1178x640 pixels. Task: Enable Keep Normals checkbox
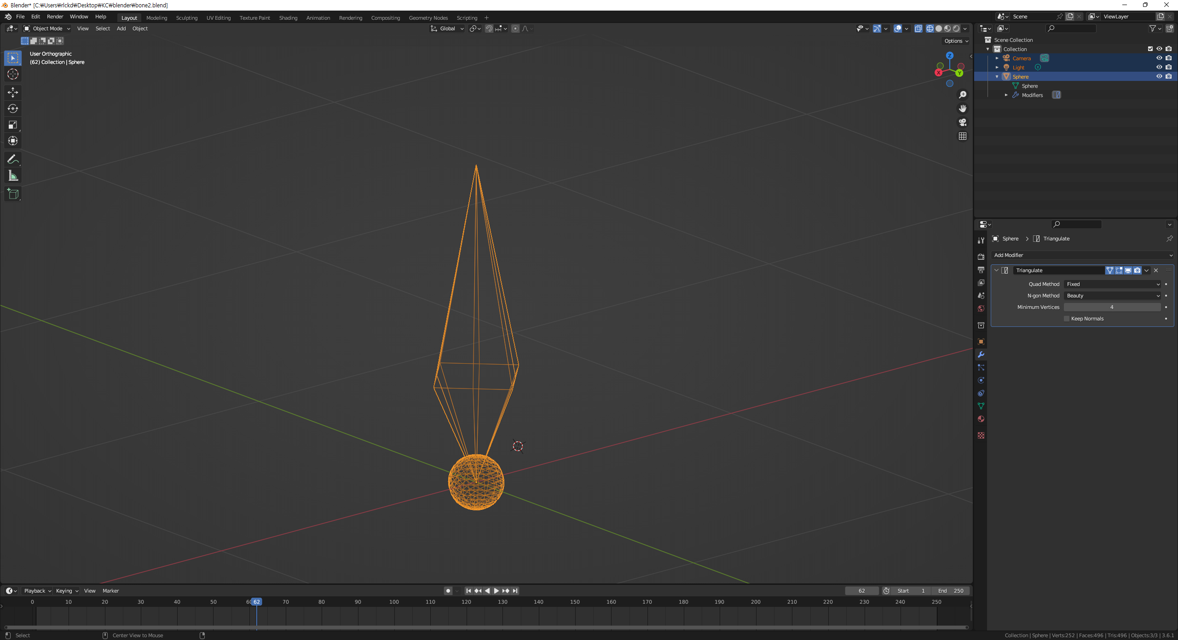[1067, 319]
